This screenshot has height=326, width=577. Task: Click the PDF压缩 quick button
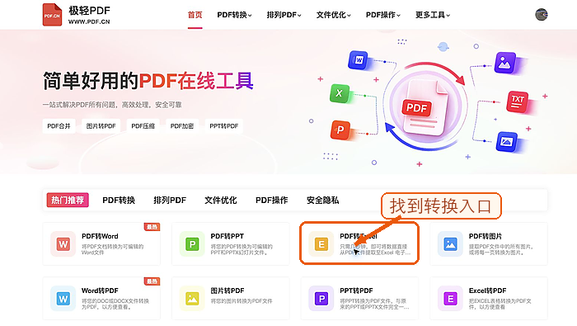coord(143,126)
